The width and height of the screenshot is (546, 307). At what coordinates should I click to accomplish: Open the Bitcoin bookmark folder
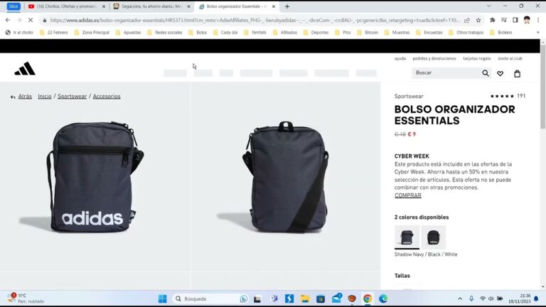tap(367, 33)
